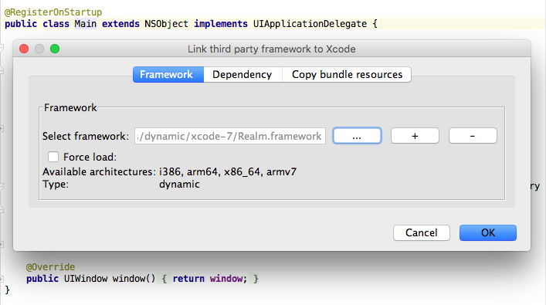This screenshot has width=546, height=305.
Task: Click the dialog title 'Link third party framework to Xcode'
Action: (272, 49)
